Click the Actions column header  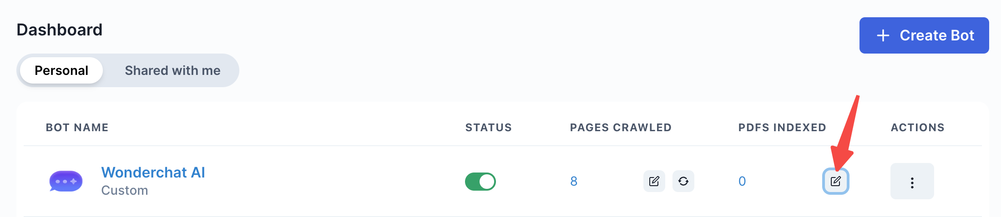click(x=917, y=128)
